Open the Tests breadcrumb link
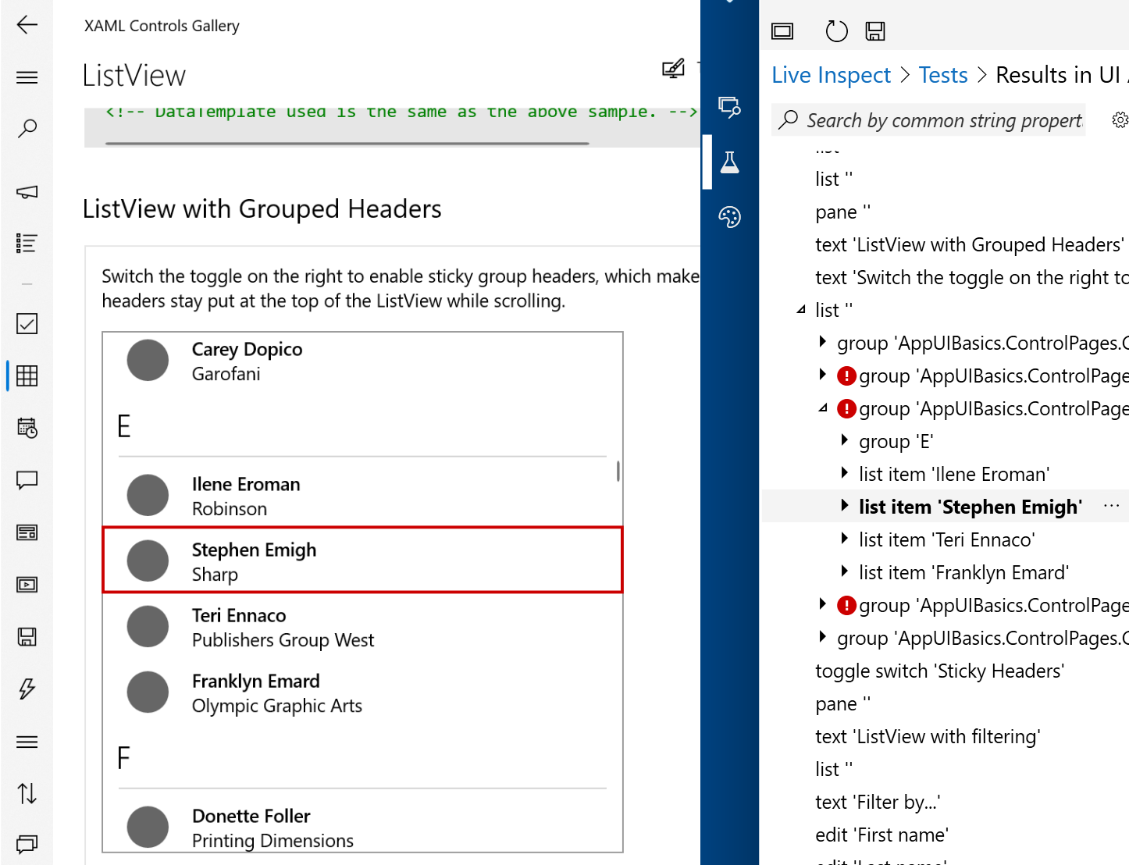The height and width of the screenshot is (865, 1129). point(942,74)
